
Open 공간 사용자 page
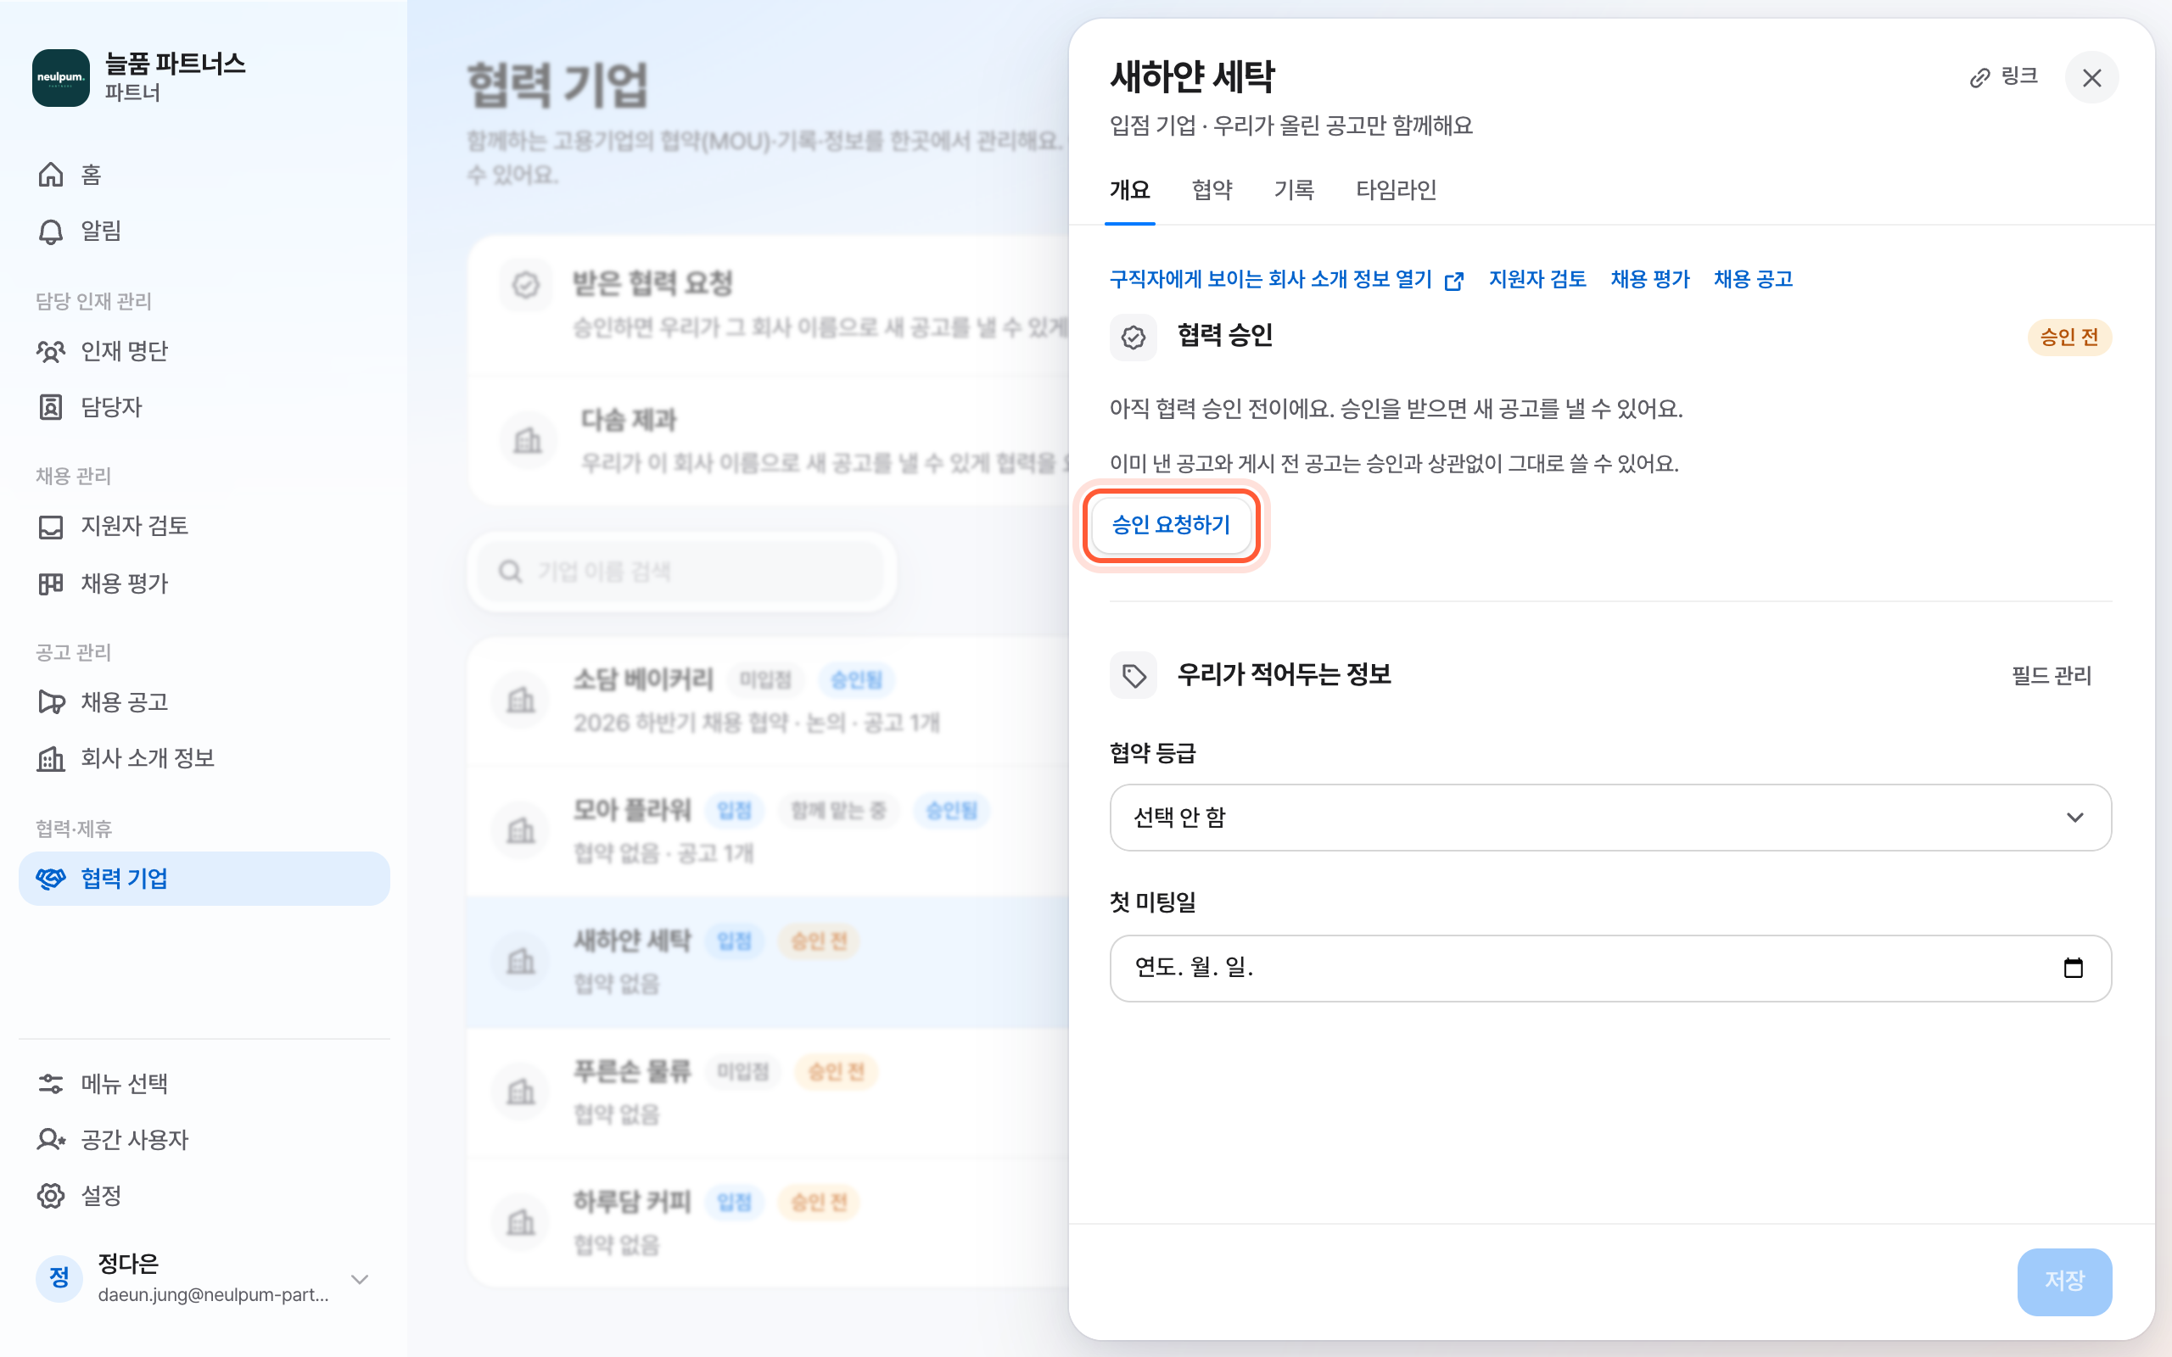pyautogui.click(x=204, y=1140)
